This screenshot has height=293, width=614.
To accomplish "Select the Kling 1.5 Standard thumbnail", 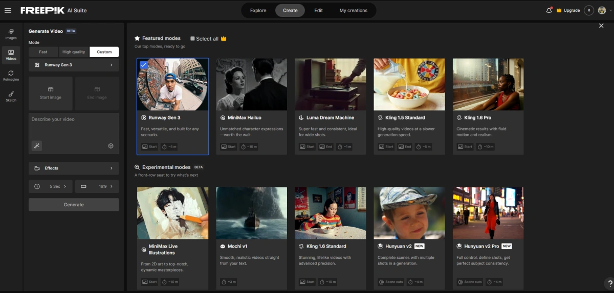I will click(x=409, y=84).
